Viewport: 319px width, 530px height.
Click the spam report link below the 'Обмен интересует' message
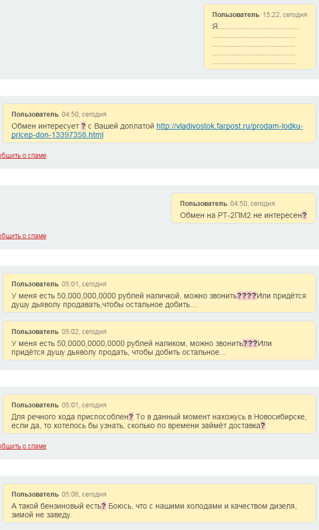pos(23,155)
